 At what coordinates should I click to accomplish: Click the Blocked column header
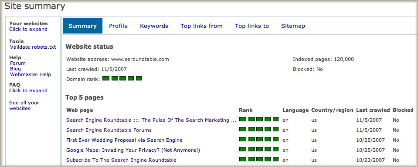403,110
